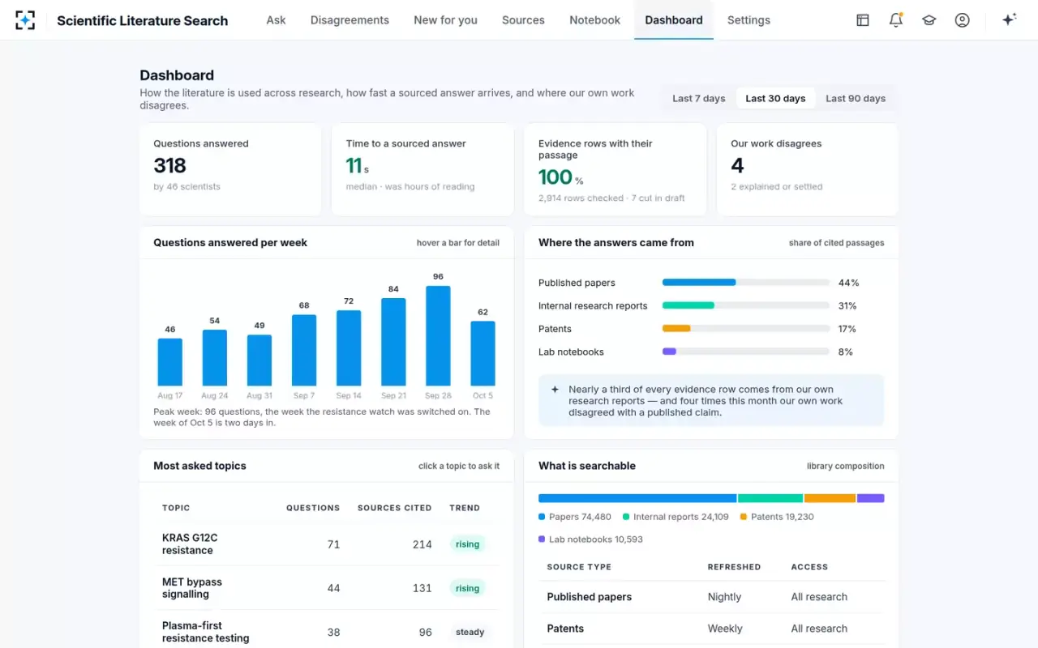This screenshot has height=648, width=1038.
Task: Click the Aug 17 bar showing 46
Action: tap(169, 362)
